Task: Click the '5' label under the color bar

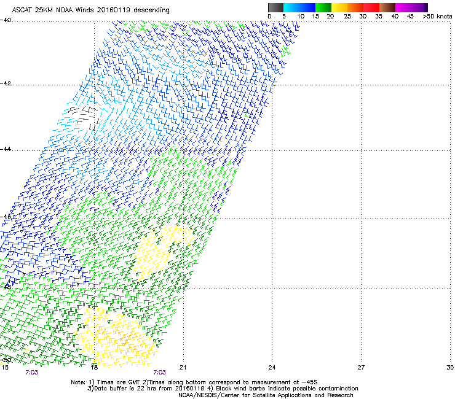Action: (284, 17)
